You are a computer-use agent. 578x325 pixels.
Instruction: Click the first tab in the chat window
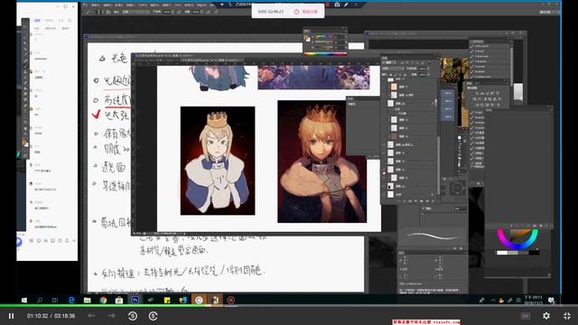click(x=37, y=21)
